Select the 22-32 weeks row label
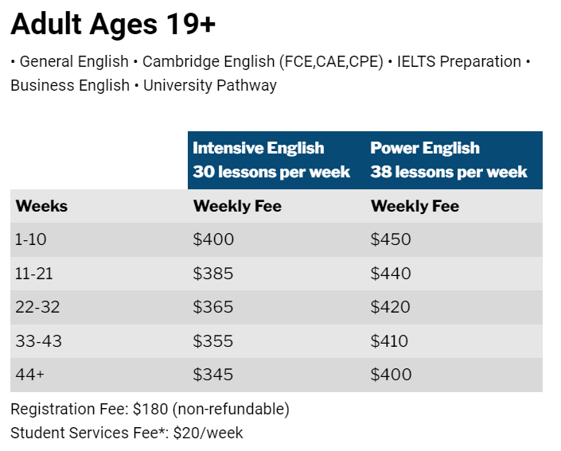 (x=37, y=307)
